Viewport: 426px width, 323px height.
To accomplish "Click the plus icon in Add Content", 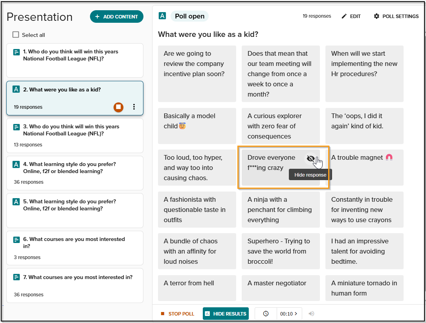I will coord(97,16).
